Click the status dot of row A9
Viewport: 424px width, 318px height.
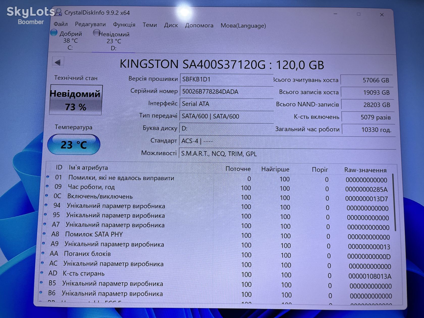click(x=43, y=243)
